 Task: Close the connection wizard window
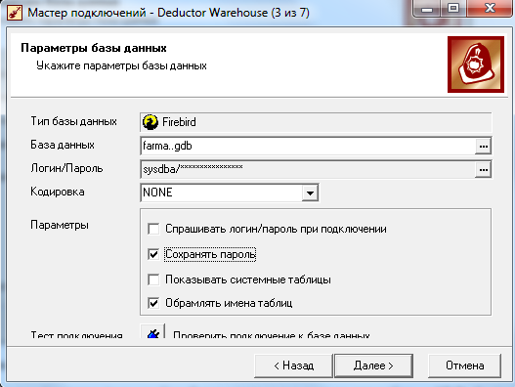click(x=490, y=8)
